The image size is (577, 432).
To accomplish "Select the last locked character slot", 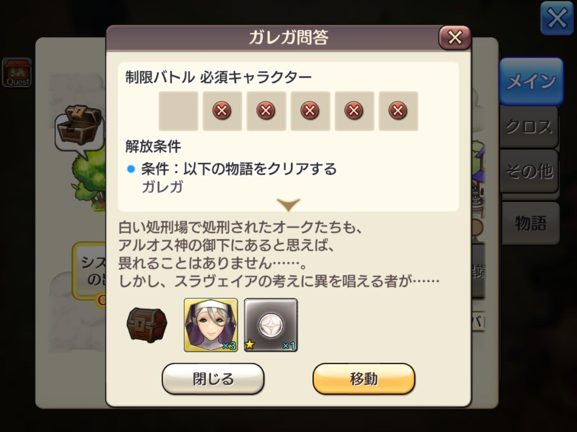I will [398, 111].
